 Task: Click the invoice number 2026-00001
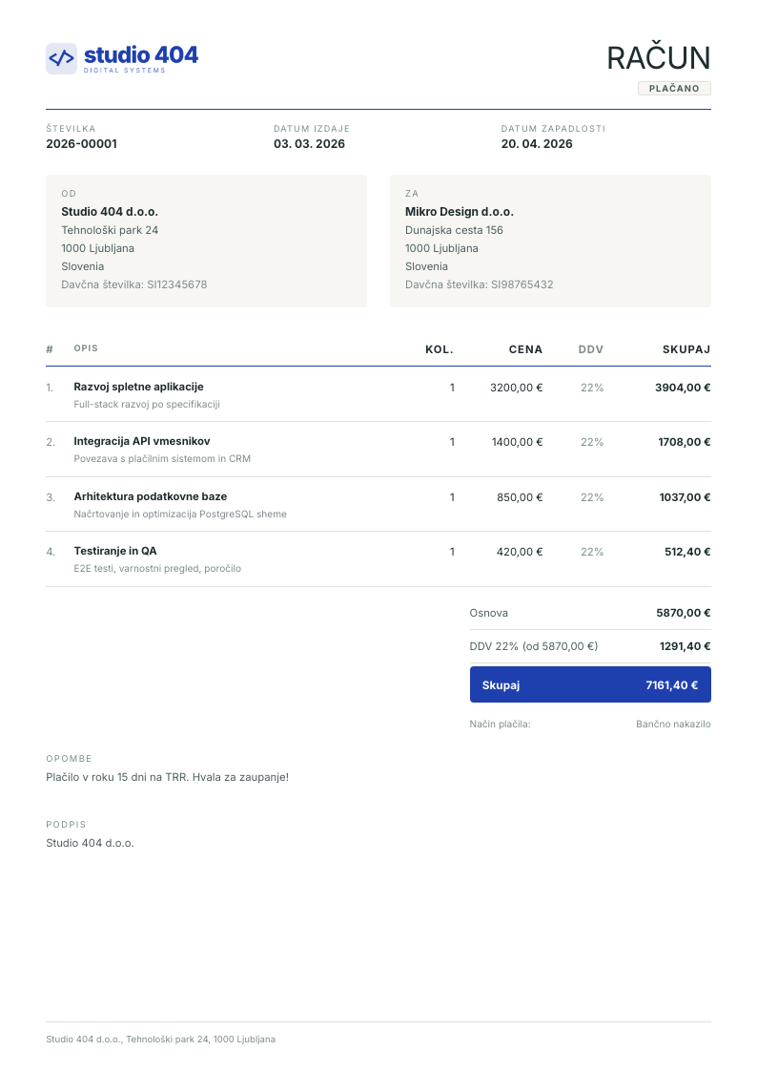81,143
